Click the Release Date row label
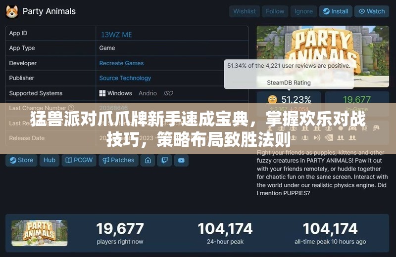Image resolution: width=396 pixels, height=257 pixels. pyautogui.click(x=27, y=138)
